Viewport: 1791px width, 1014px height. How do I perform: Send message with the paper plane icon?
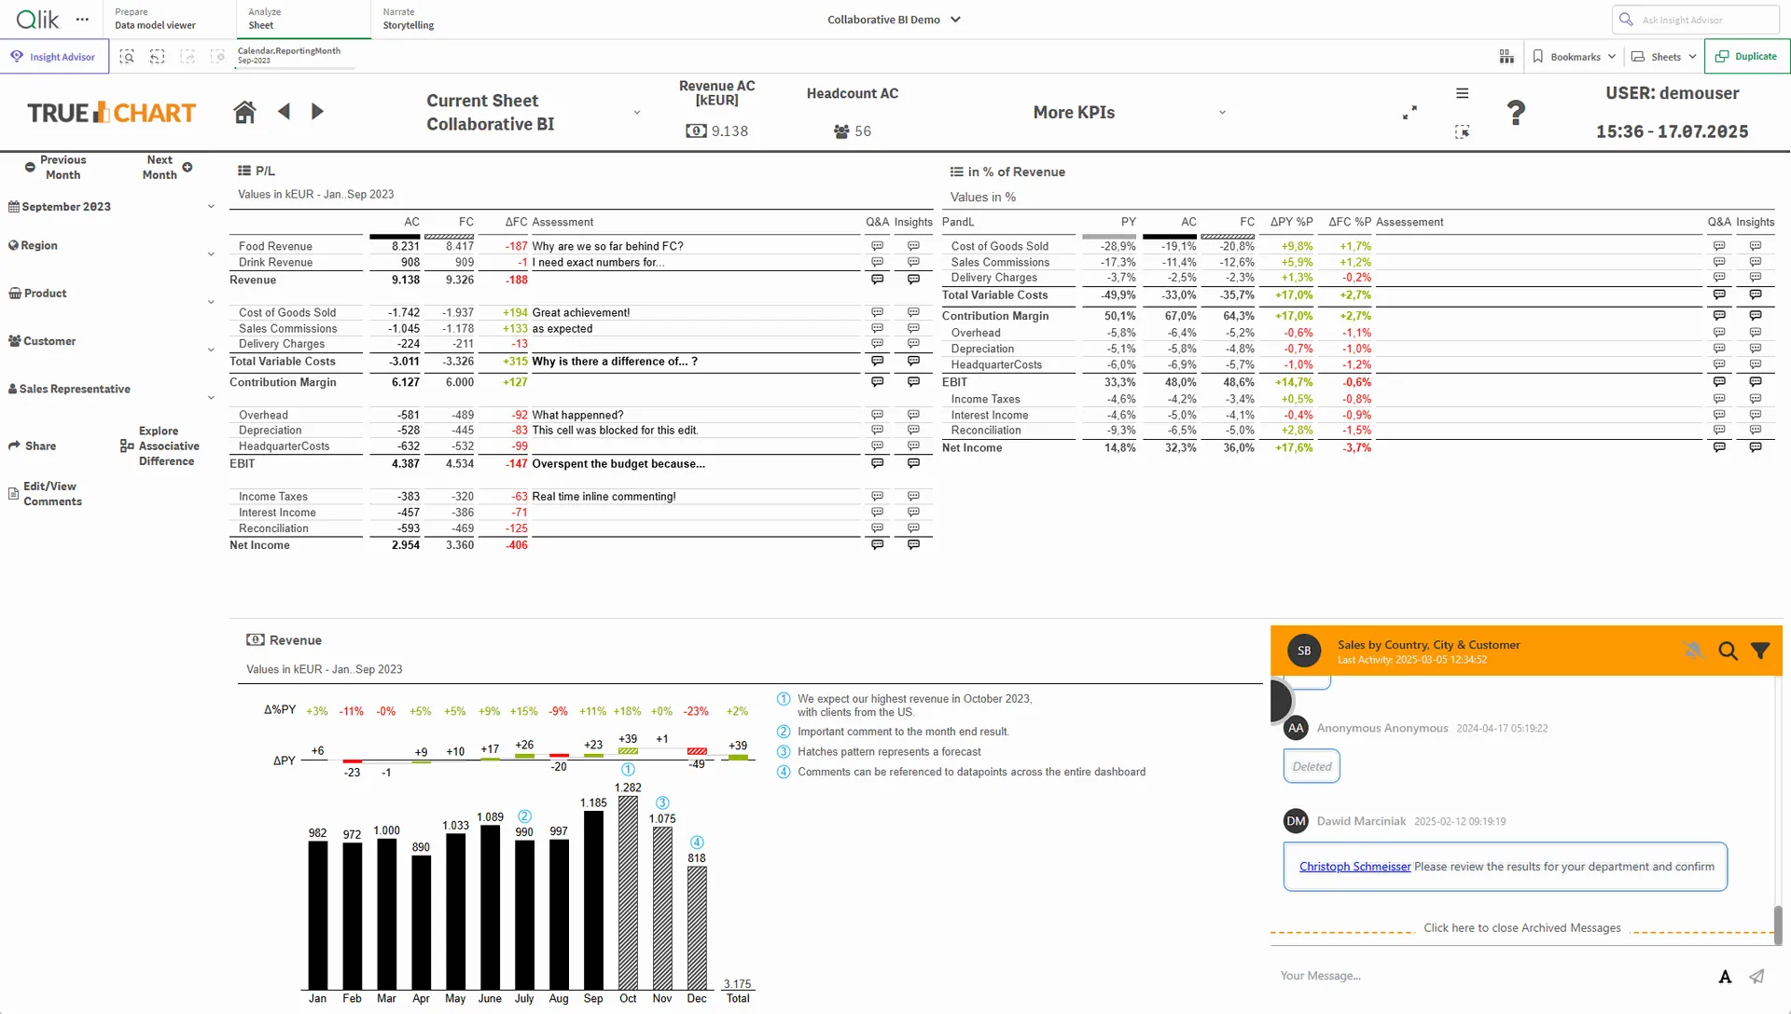(x=1756, y=976)
